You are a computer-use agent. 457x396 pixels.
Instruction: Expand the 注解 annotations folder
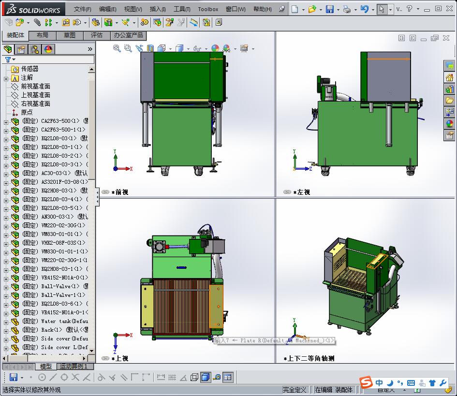(6, 78)
